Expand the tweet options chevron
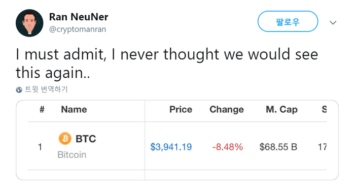355x187 pixels. coord(333,23)
